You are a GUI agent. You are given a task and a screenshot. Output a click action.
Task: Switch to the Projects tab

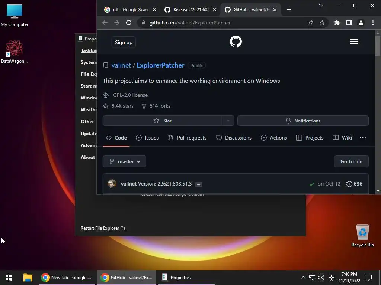310,138
